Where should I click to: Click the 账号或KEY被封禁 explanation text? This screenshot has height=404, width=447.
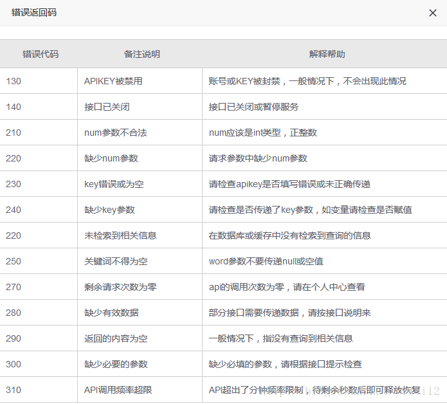pos(307,81)
